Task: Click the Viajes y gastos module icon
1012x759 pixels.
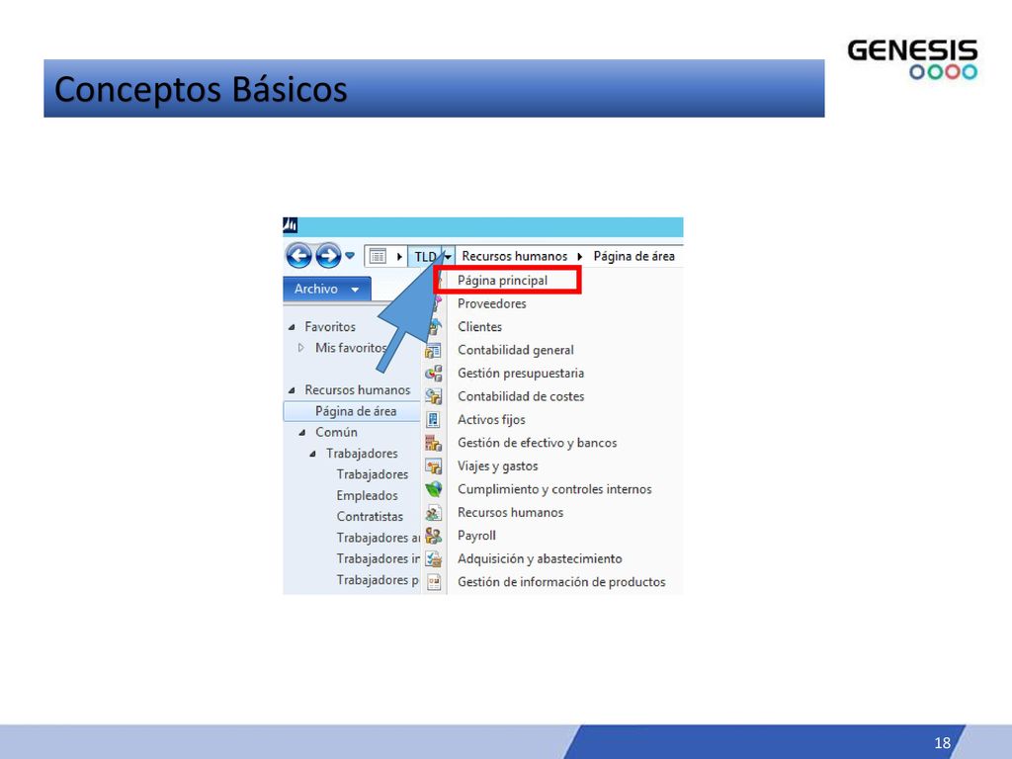Action: 433,466
